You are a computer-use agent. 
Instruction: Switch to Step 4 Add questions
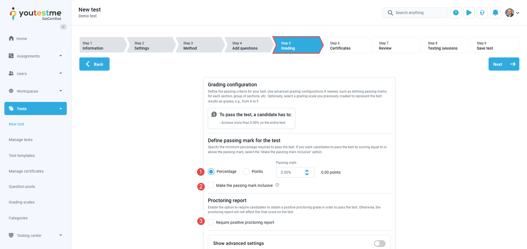pyautogui.click(x=248, y=45)
